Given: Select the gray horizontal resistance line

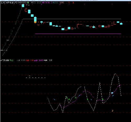Looking at the screenshot, I should coord(72,19).
